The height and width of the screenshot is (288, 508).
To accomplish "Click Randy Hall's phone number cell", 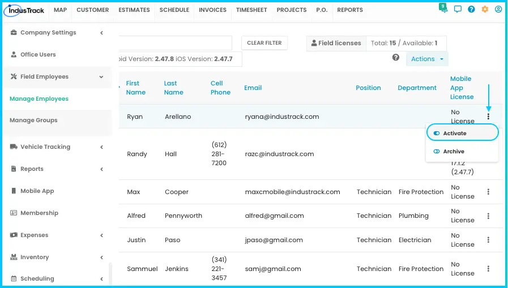I will [219, 154].
